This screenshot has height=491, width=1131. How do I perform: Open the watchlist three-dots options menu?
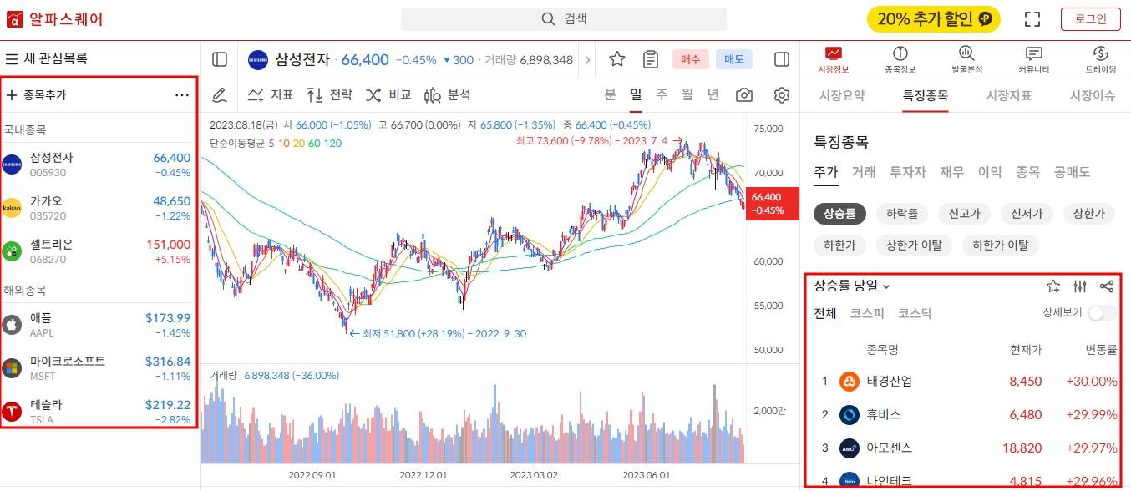click(x=182, y=95)
